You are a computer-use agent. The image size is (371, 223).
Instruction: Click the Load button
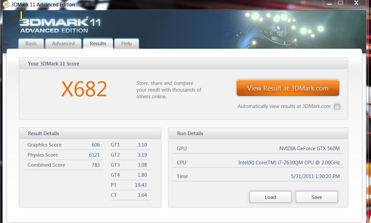tap(270, 197)
